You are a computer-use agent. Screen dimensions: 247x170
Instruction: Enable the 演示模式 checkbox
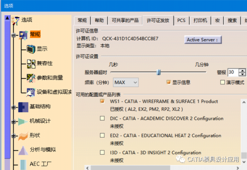(x=222, y=82)
